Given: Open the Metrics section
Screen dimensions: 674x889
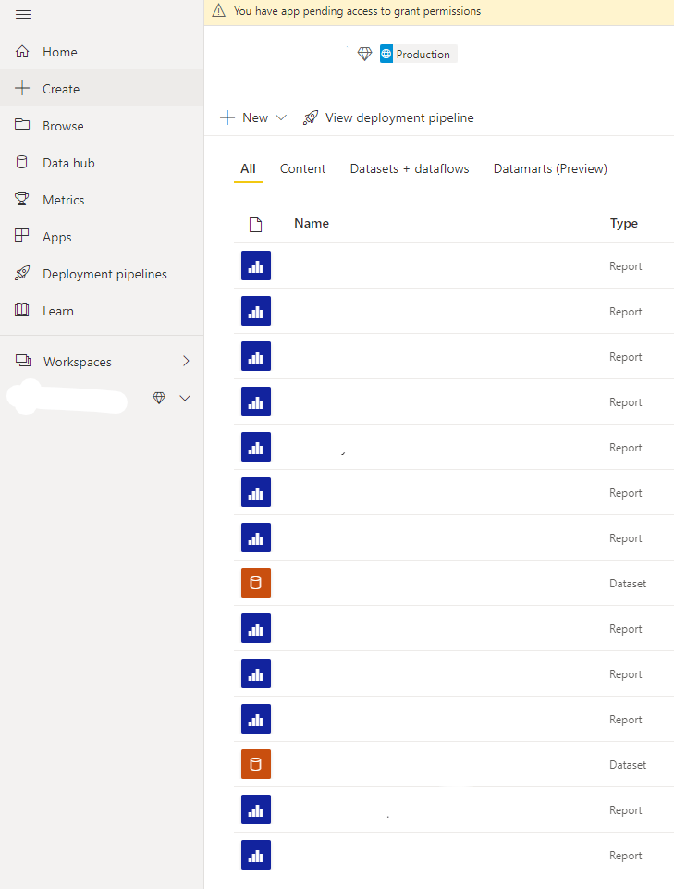Looking at the screenshot, I should click(x=65, y=199).
